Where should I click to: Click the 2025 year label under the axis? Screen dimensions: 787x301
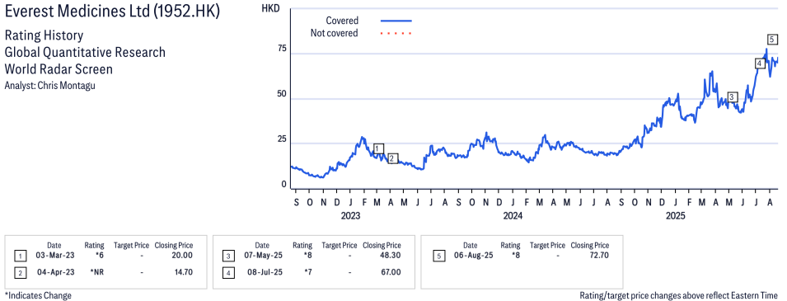(676, 216)
